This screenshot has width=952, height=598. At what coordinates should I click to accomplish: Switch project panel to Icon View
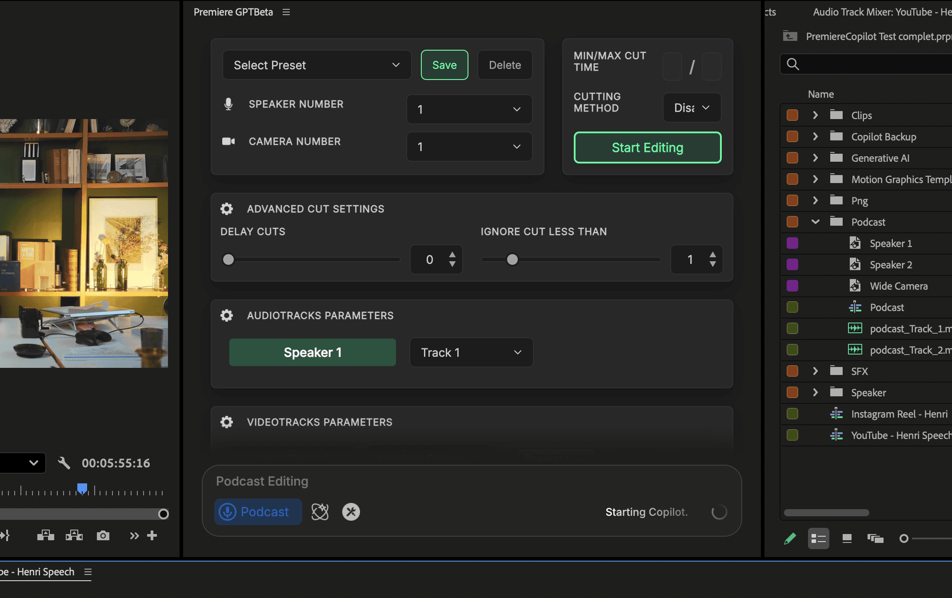847,538
